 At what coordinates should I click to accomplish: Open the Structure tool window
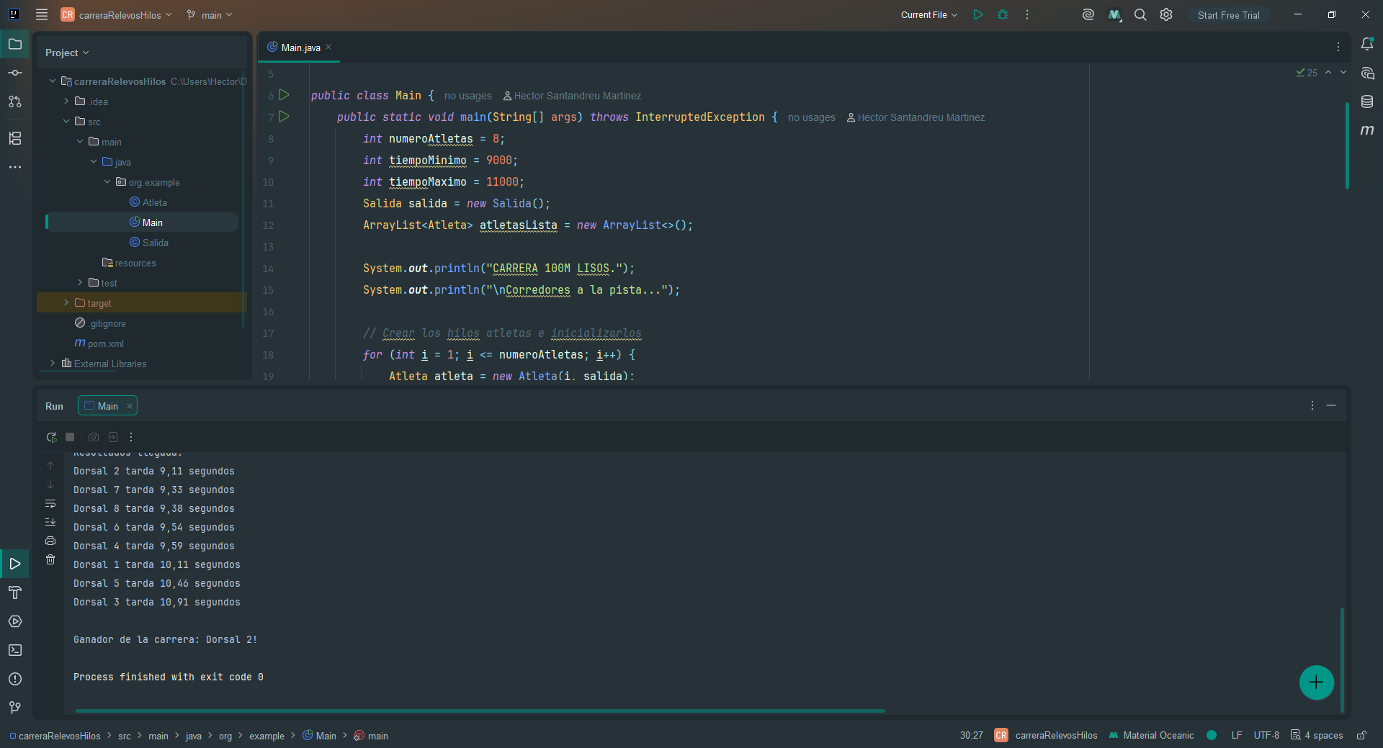15,138
